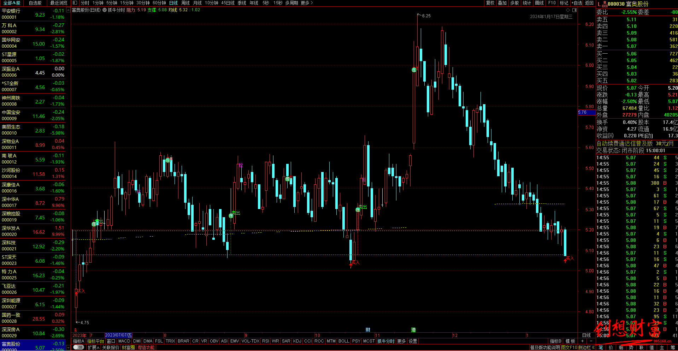Click the 财 marker on the time axis

[x=368, y=330]
